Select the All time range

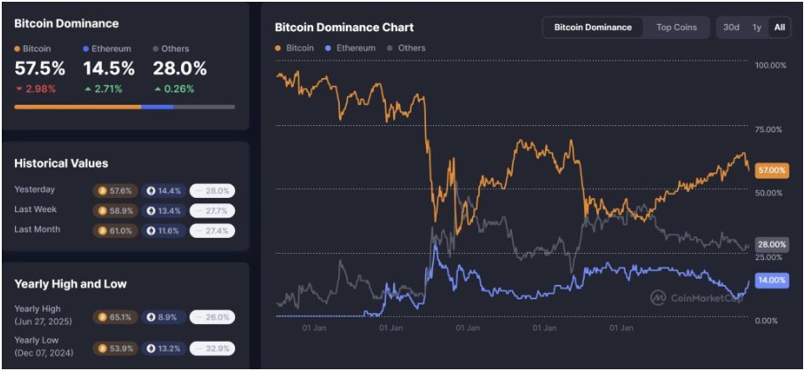pos(779,28)
